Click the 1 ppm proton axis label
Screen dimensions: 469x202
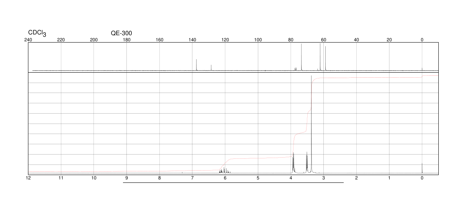click(x=389, y=178)
